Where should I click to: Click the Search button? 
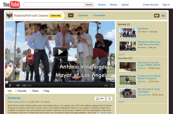point(89,5)
